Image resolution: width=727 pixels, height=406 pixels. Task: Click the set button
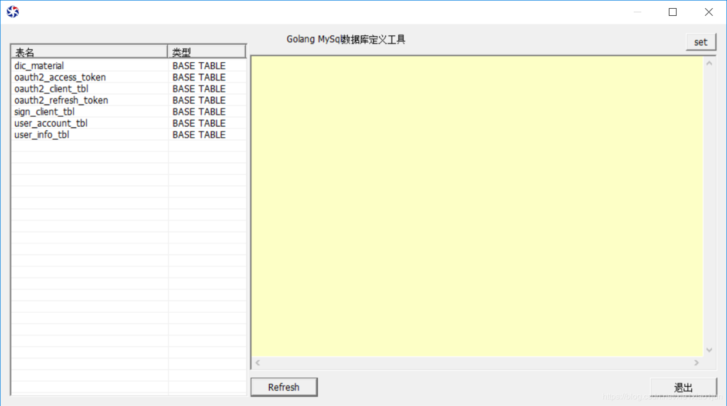701,42
